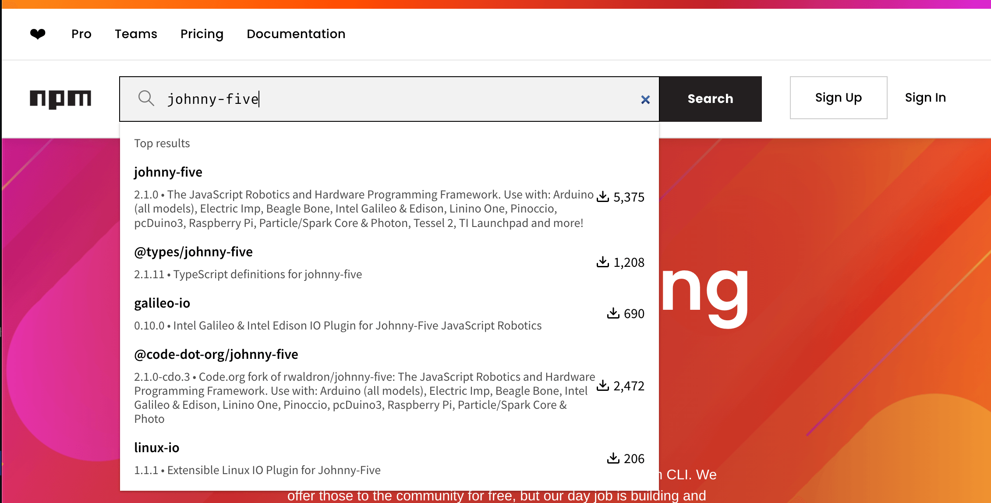Viewport: 991px width, 503px height.
Task: Click the download icon for @types/johnny-five
Action: (603, 262)
